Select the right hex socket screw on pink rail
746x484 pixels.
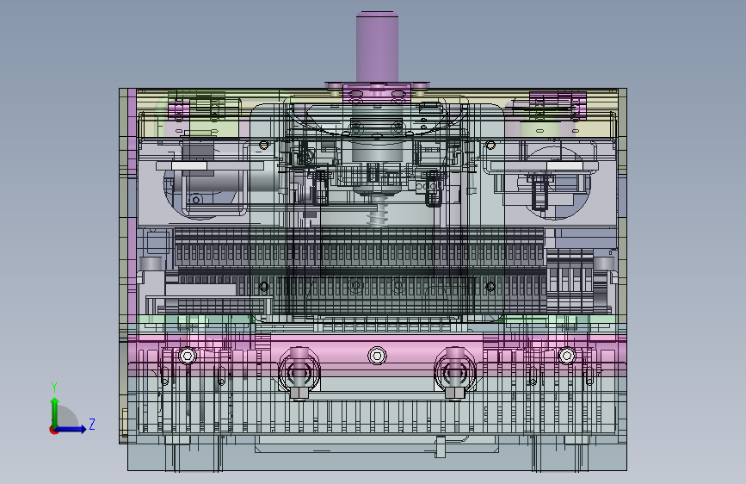click(x=567, y=356)
